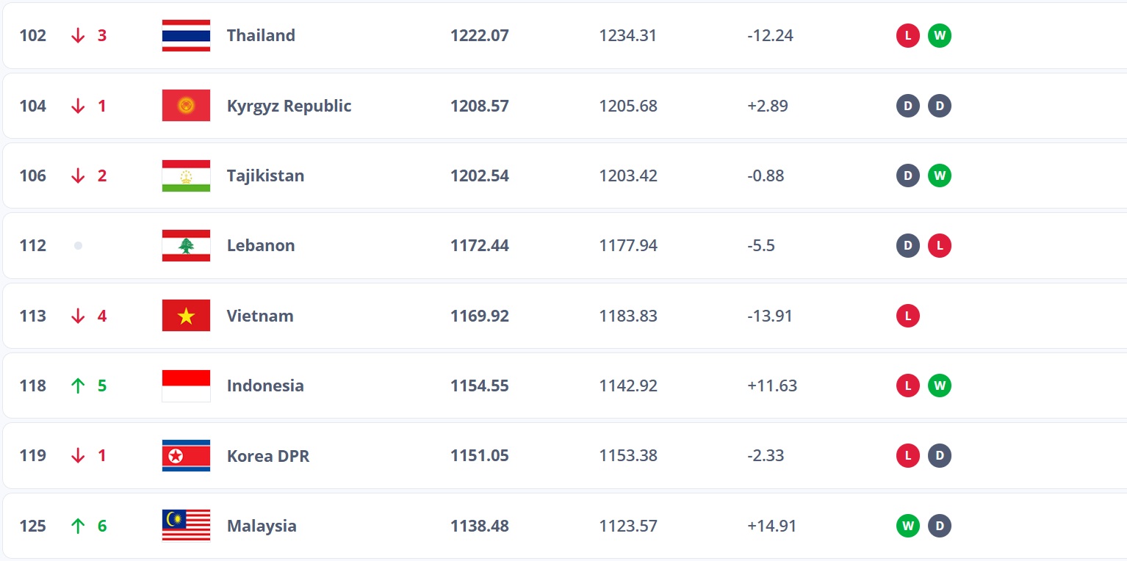Click Malaysia's green win badge
The width and height of the screenshot is (1127, 561).
point(907,526)
